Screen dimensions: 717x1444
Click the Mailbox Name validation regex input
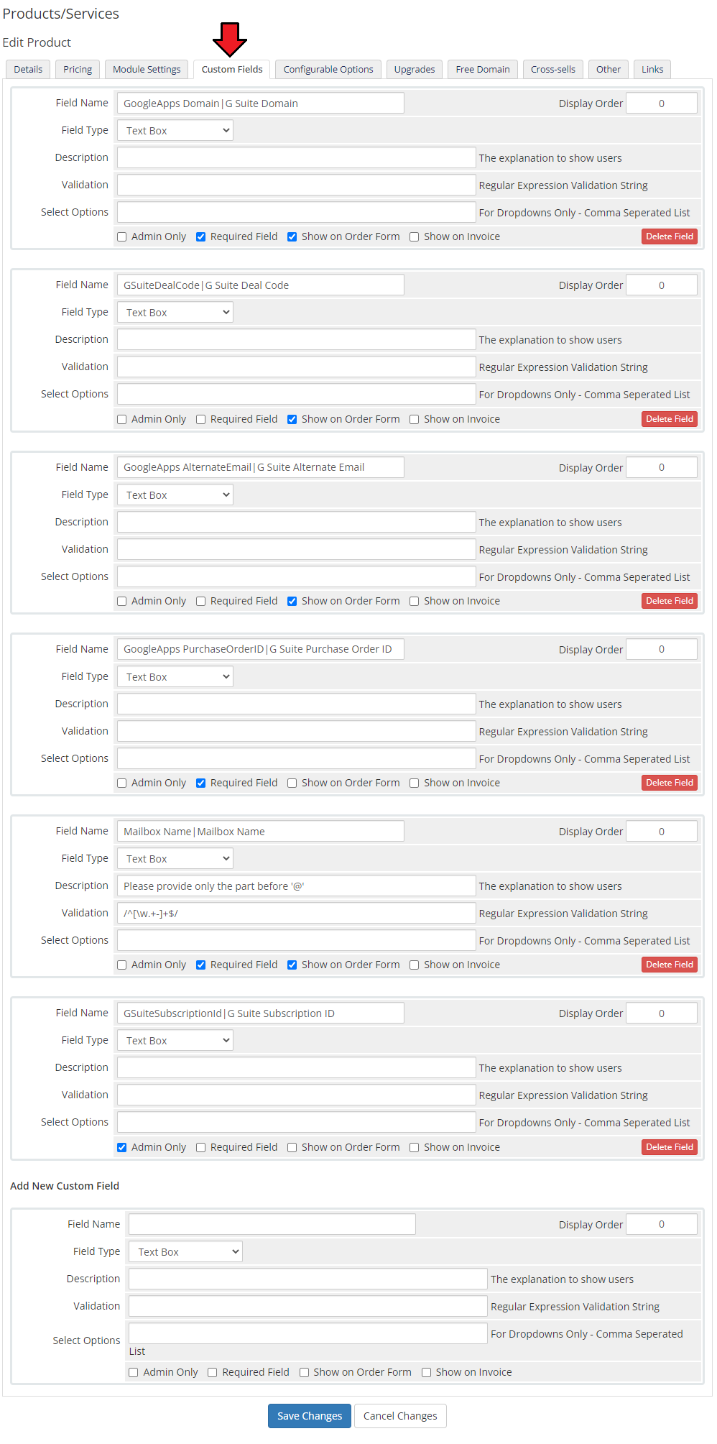coord(297,913)
